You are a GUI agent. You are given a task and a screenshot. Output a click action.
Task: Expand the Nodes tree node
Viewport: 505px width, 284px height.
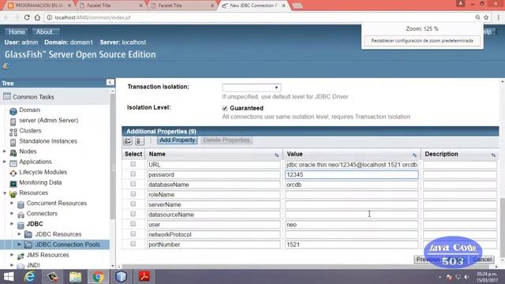[x=5, y=151]
